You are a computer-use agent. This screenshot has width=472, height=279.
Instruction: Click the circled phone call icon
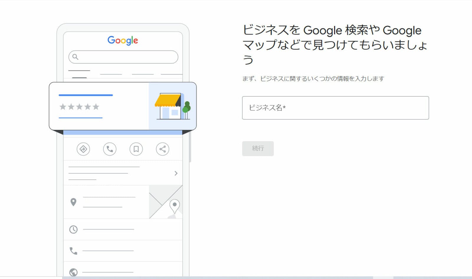(110, 149)
